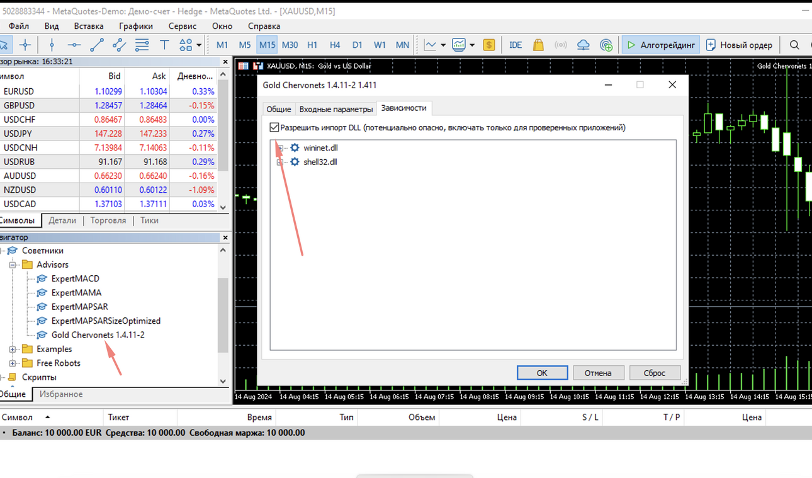Screen dimensions: 812x478
Task: Select USDJPY symbol row
Action: tap(108, 134)
